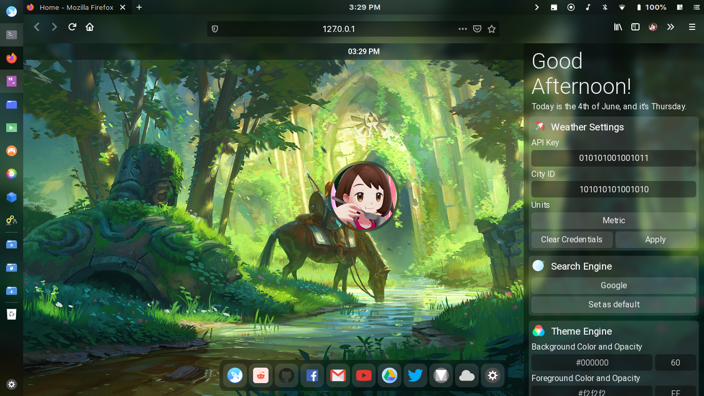Open the settings gear below the left dock
Screen dimensions: 704x396
click(x=11, y=384)
